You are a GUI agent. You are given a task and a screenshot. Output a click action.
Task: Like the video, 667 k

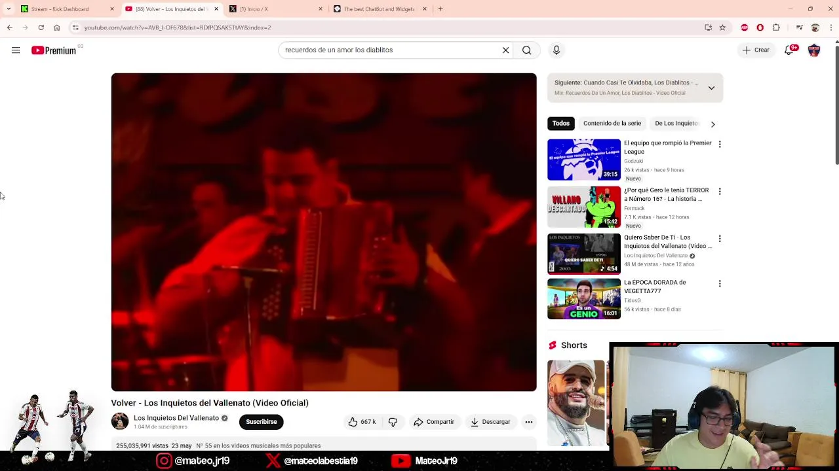click(x=362, y=422)
